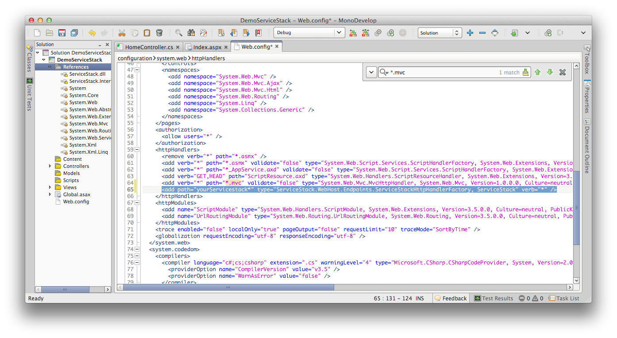Screen dimensions: 617x338
Task: Click the Clear Bookmarks toolbar icon
Action: [x=258, y=33]
